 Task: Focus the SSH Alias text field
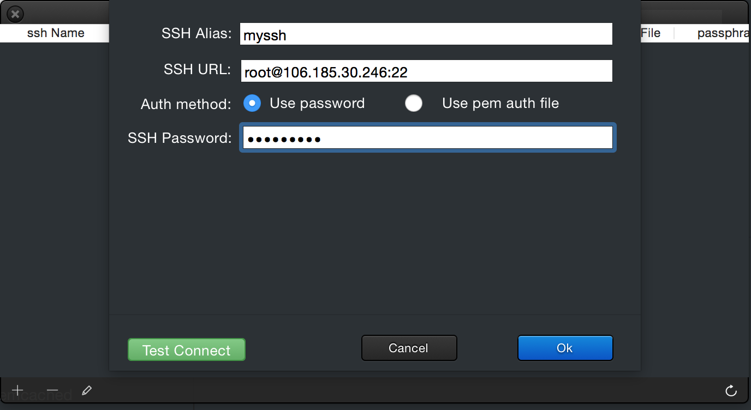click(426, 34)
